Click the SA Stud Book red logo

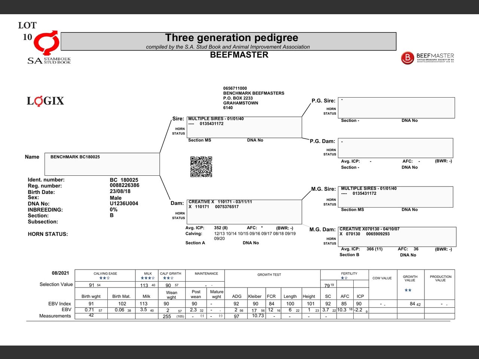[x=47, y=43]
